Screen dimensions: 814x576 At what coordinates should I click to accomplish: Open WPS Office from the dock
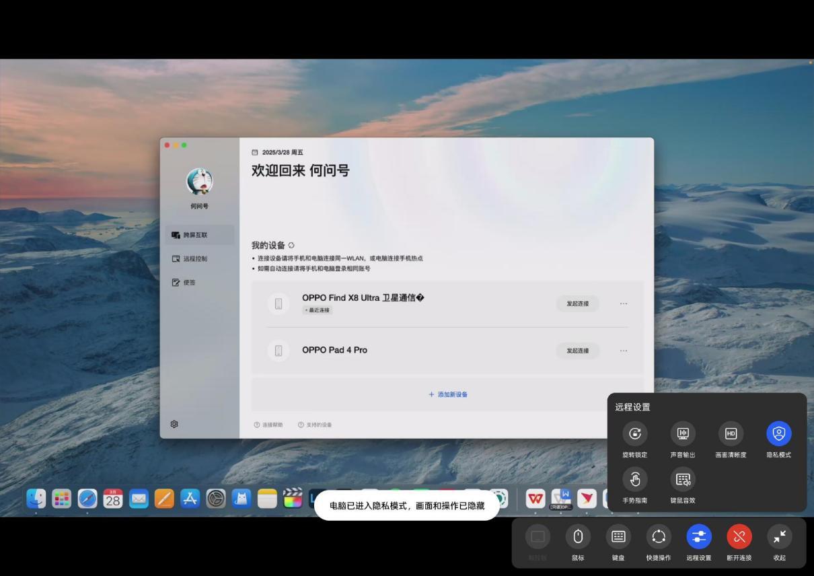(x=535, y=499)
